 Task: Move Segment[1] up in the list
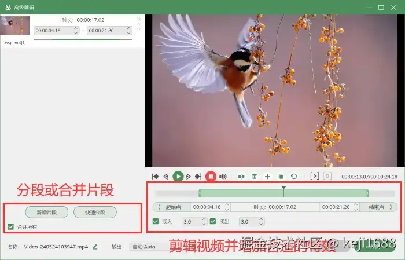pyautogui.click(x=139, y=24)
